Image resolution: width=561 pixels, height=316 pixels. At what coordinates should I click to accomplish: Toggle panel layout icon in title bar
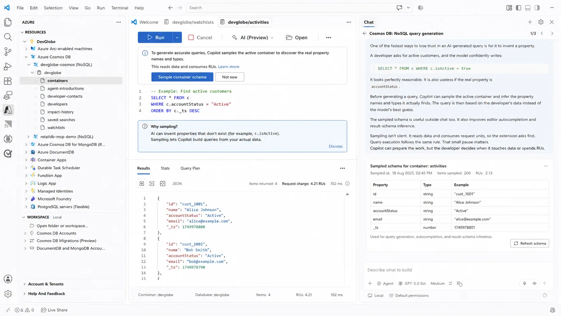pos(528,8)
